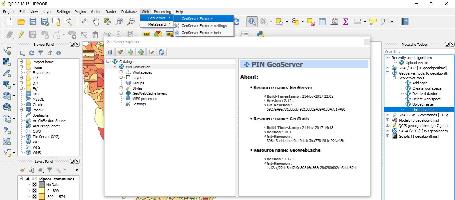Toggle visibility of idpoor_communes layer

click(28, 179)
